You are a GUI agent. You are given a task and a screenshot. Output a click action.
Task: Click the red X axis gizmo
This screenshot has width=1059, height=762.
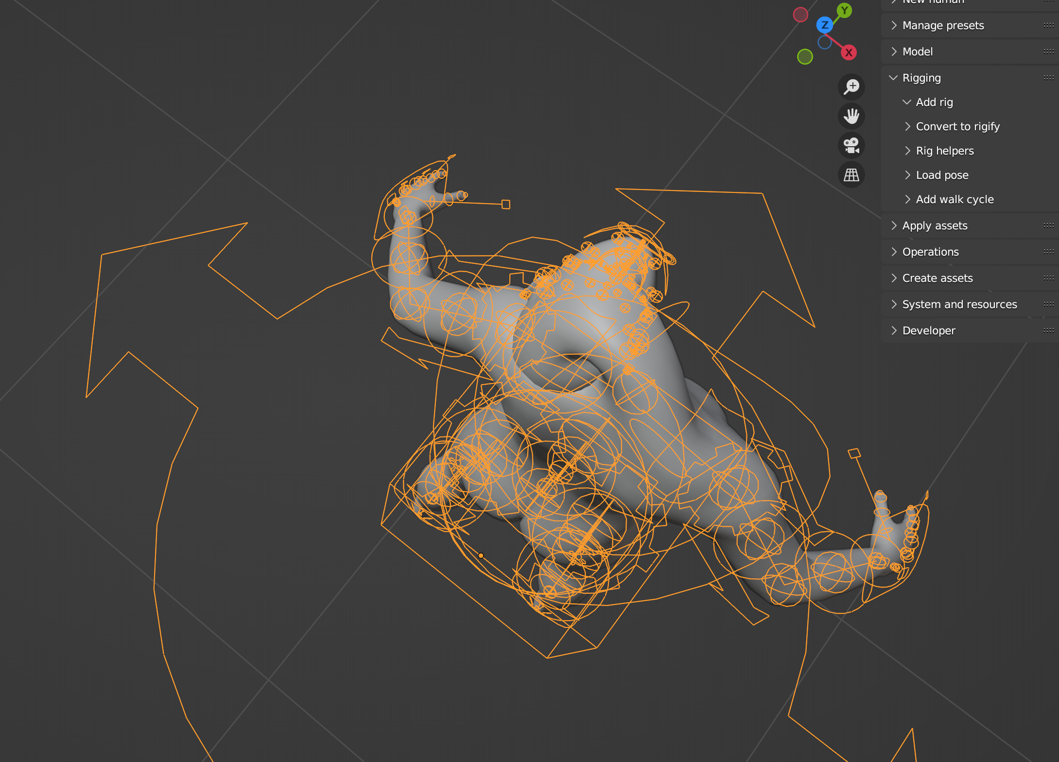(x=849, y=52)
